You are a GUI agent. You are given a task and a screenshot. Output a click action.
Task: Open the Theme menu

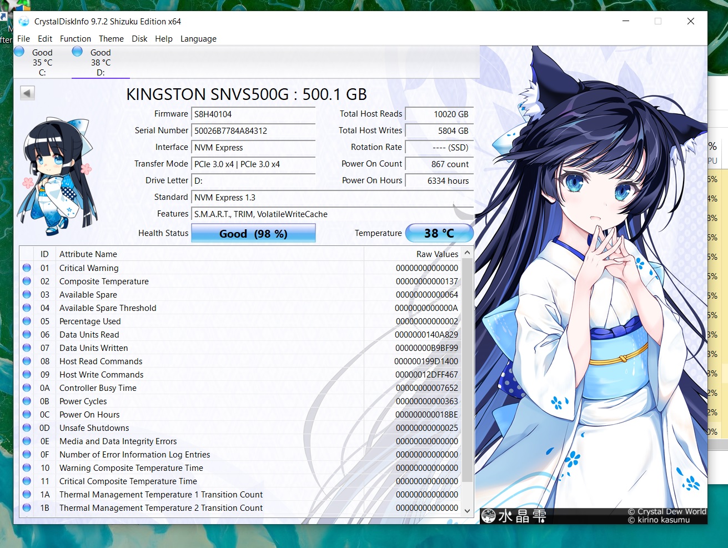point(111,39)
